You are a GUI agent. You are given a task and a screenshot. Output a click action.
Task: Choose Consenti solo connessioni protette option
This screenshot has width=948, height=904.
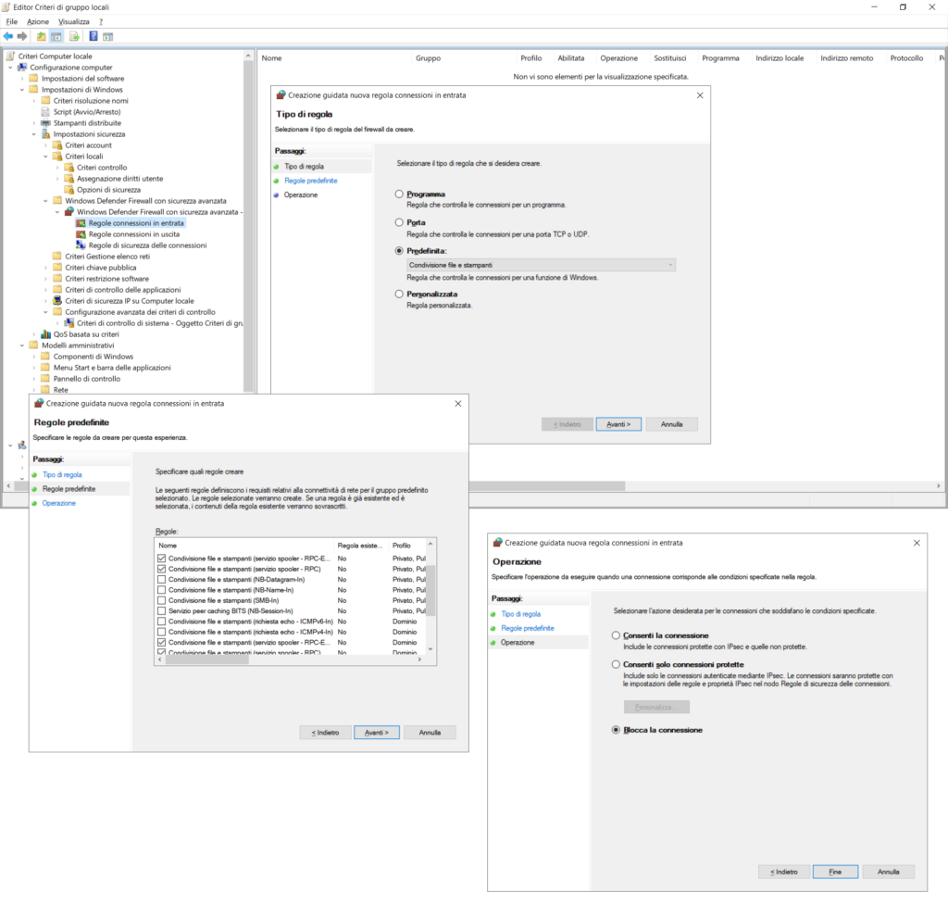tap(616, 664)
